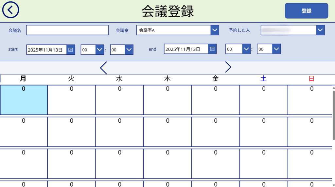This screenshot has height=187, width=335.
Task: Click the end date text field
Action: tap(186, 49)
